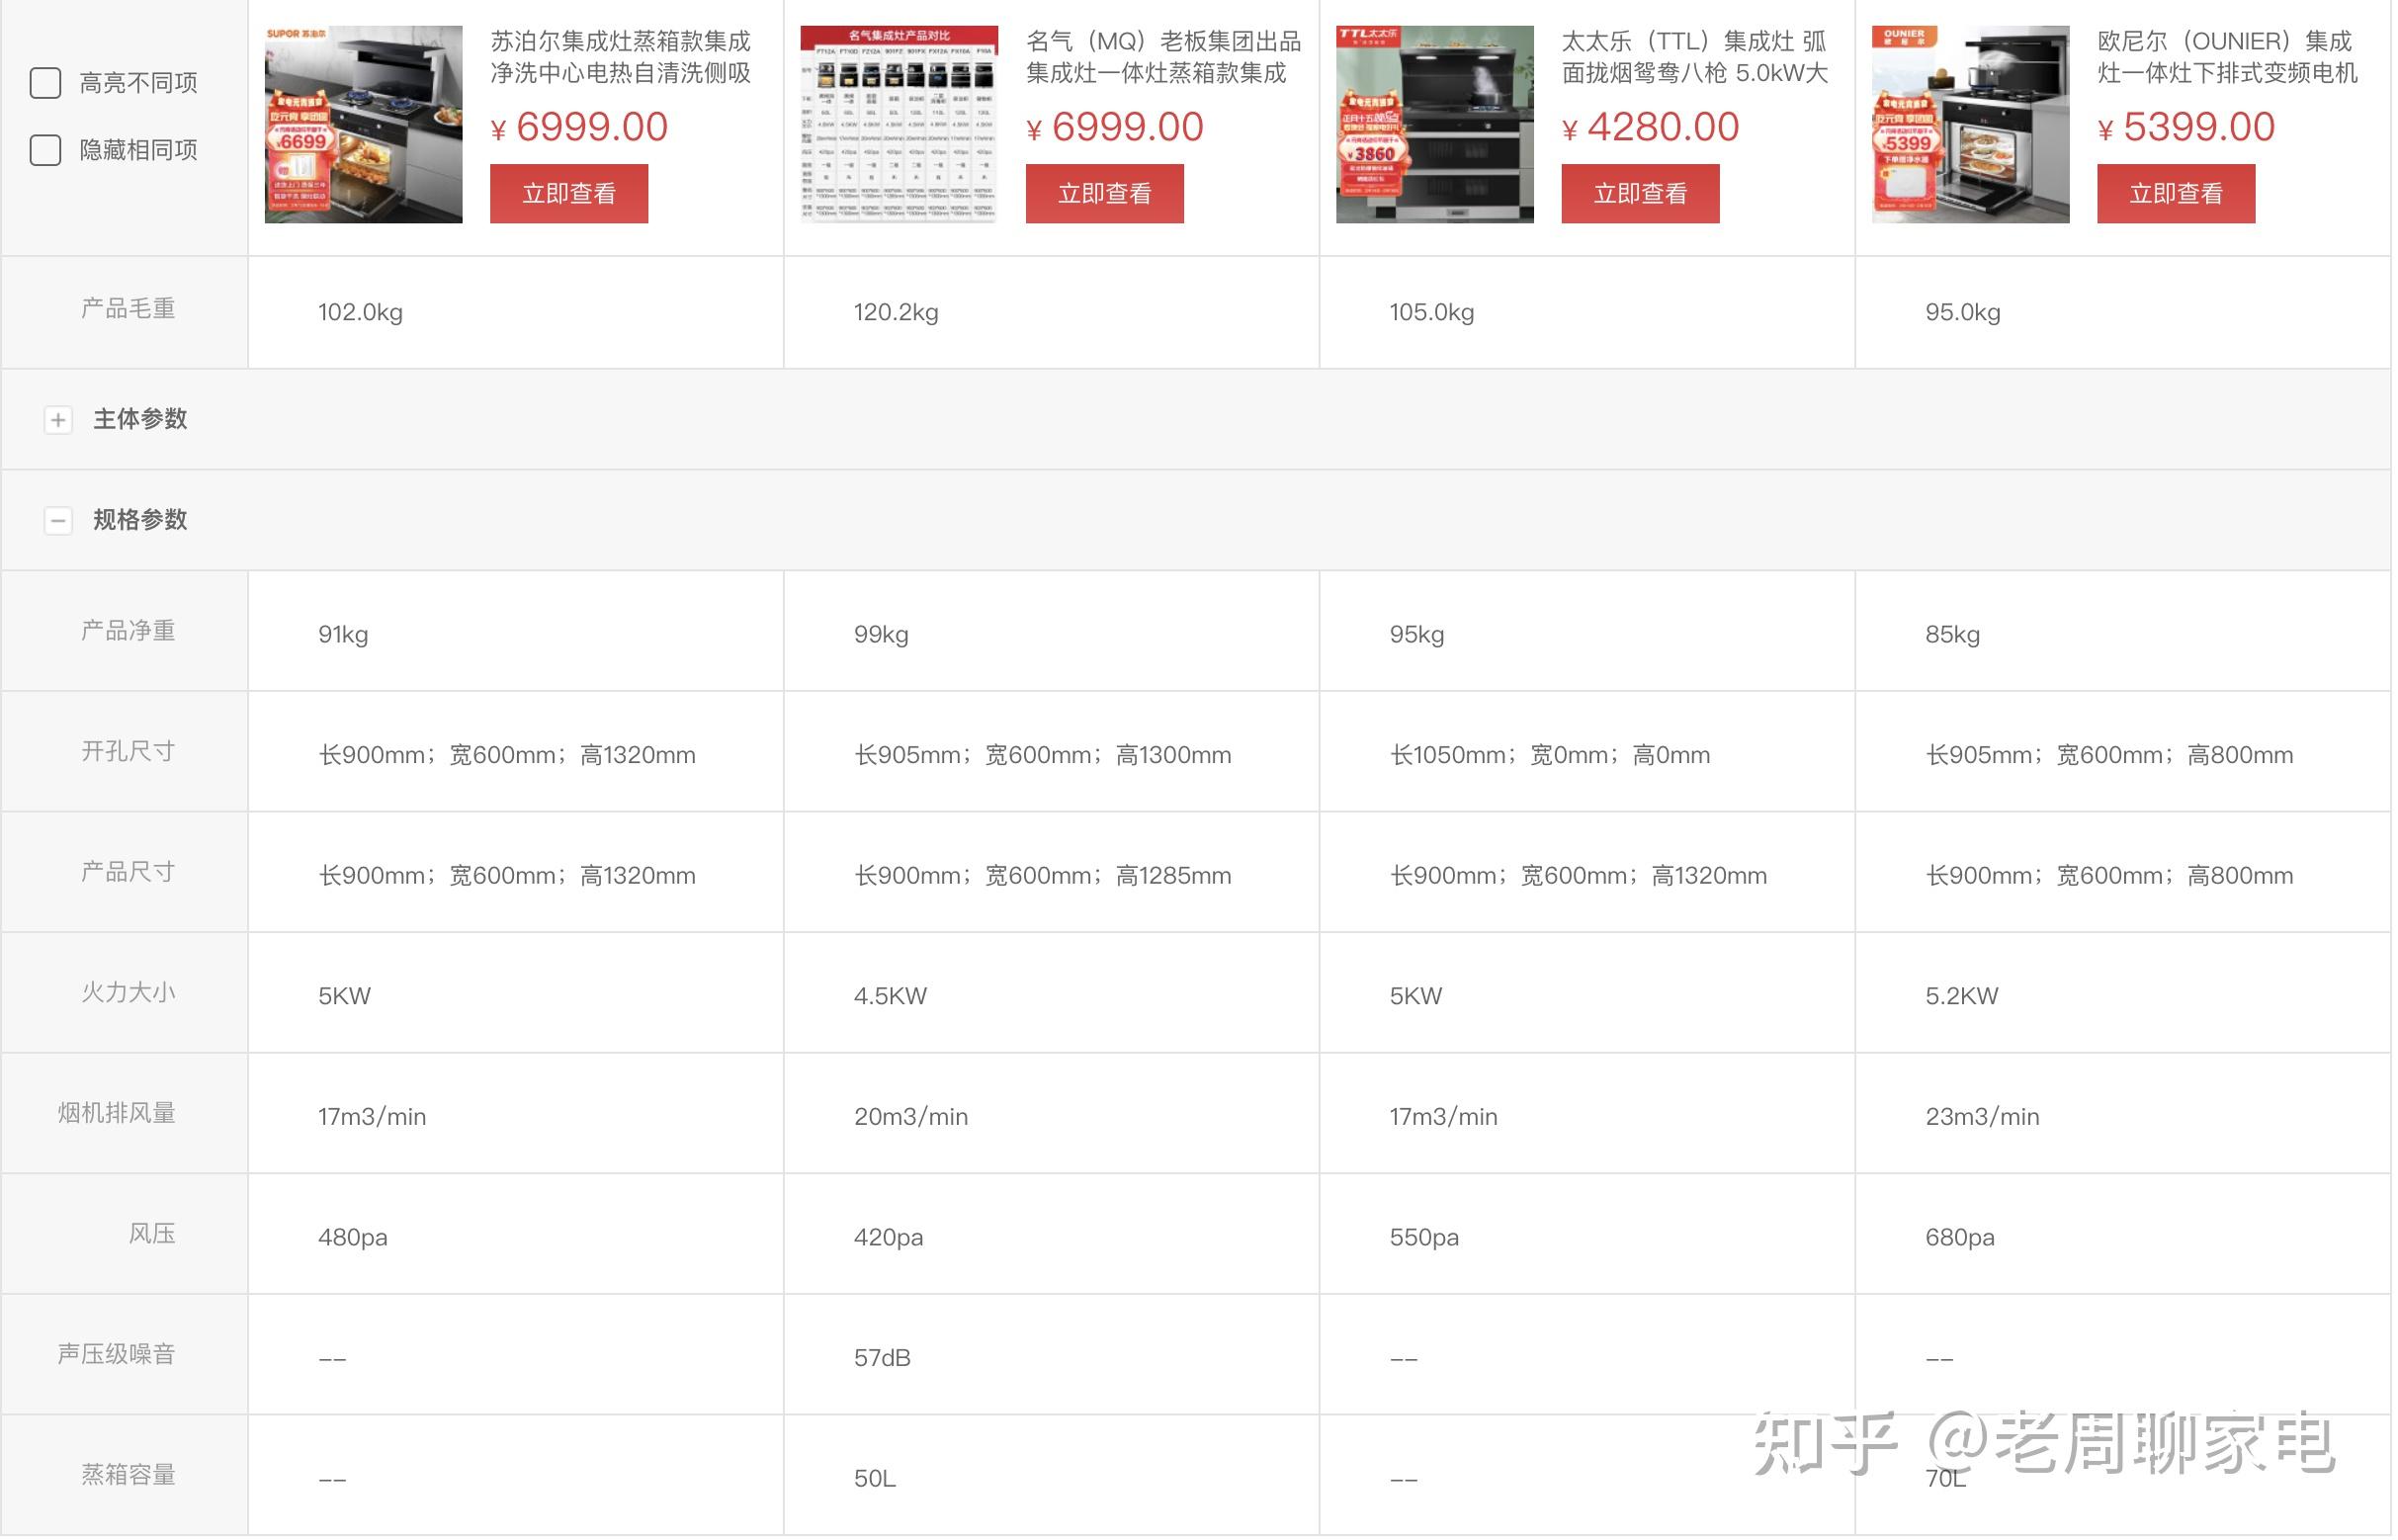The height and width of the screenshot is (1540, 2398).
Task: Click the 主体参数 section header label
Action: [x=140, y=420]
